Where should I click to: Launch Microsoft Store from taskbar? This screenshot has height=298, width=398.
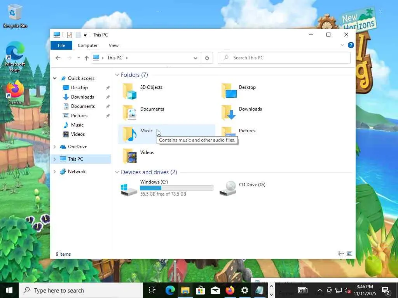coord(200,290)
